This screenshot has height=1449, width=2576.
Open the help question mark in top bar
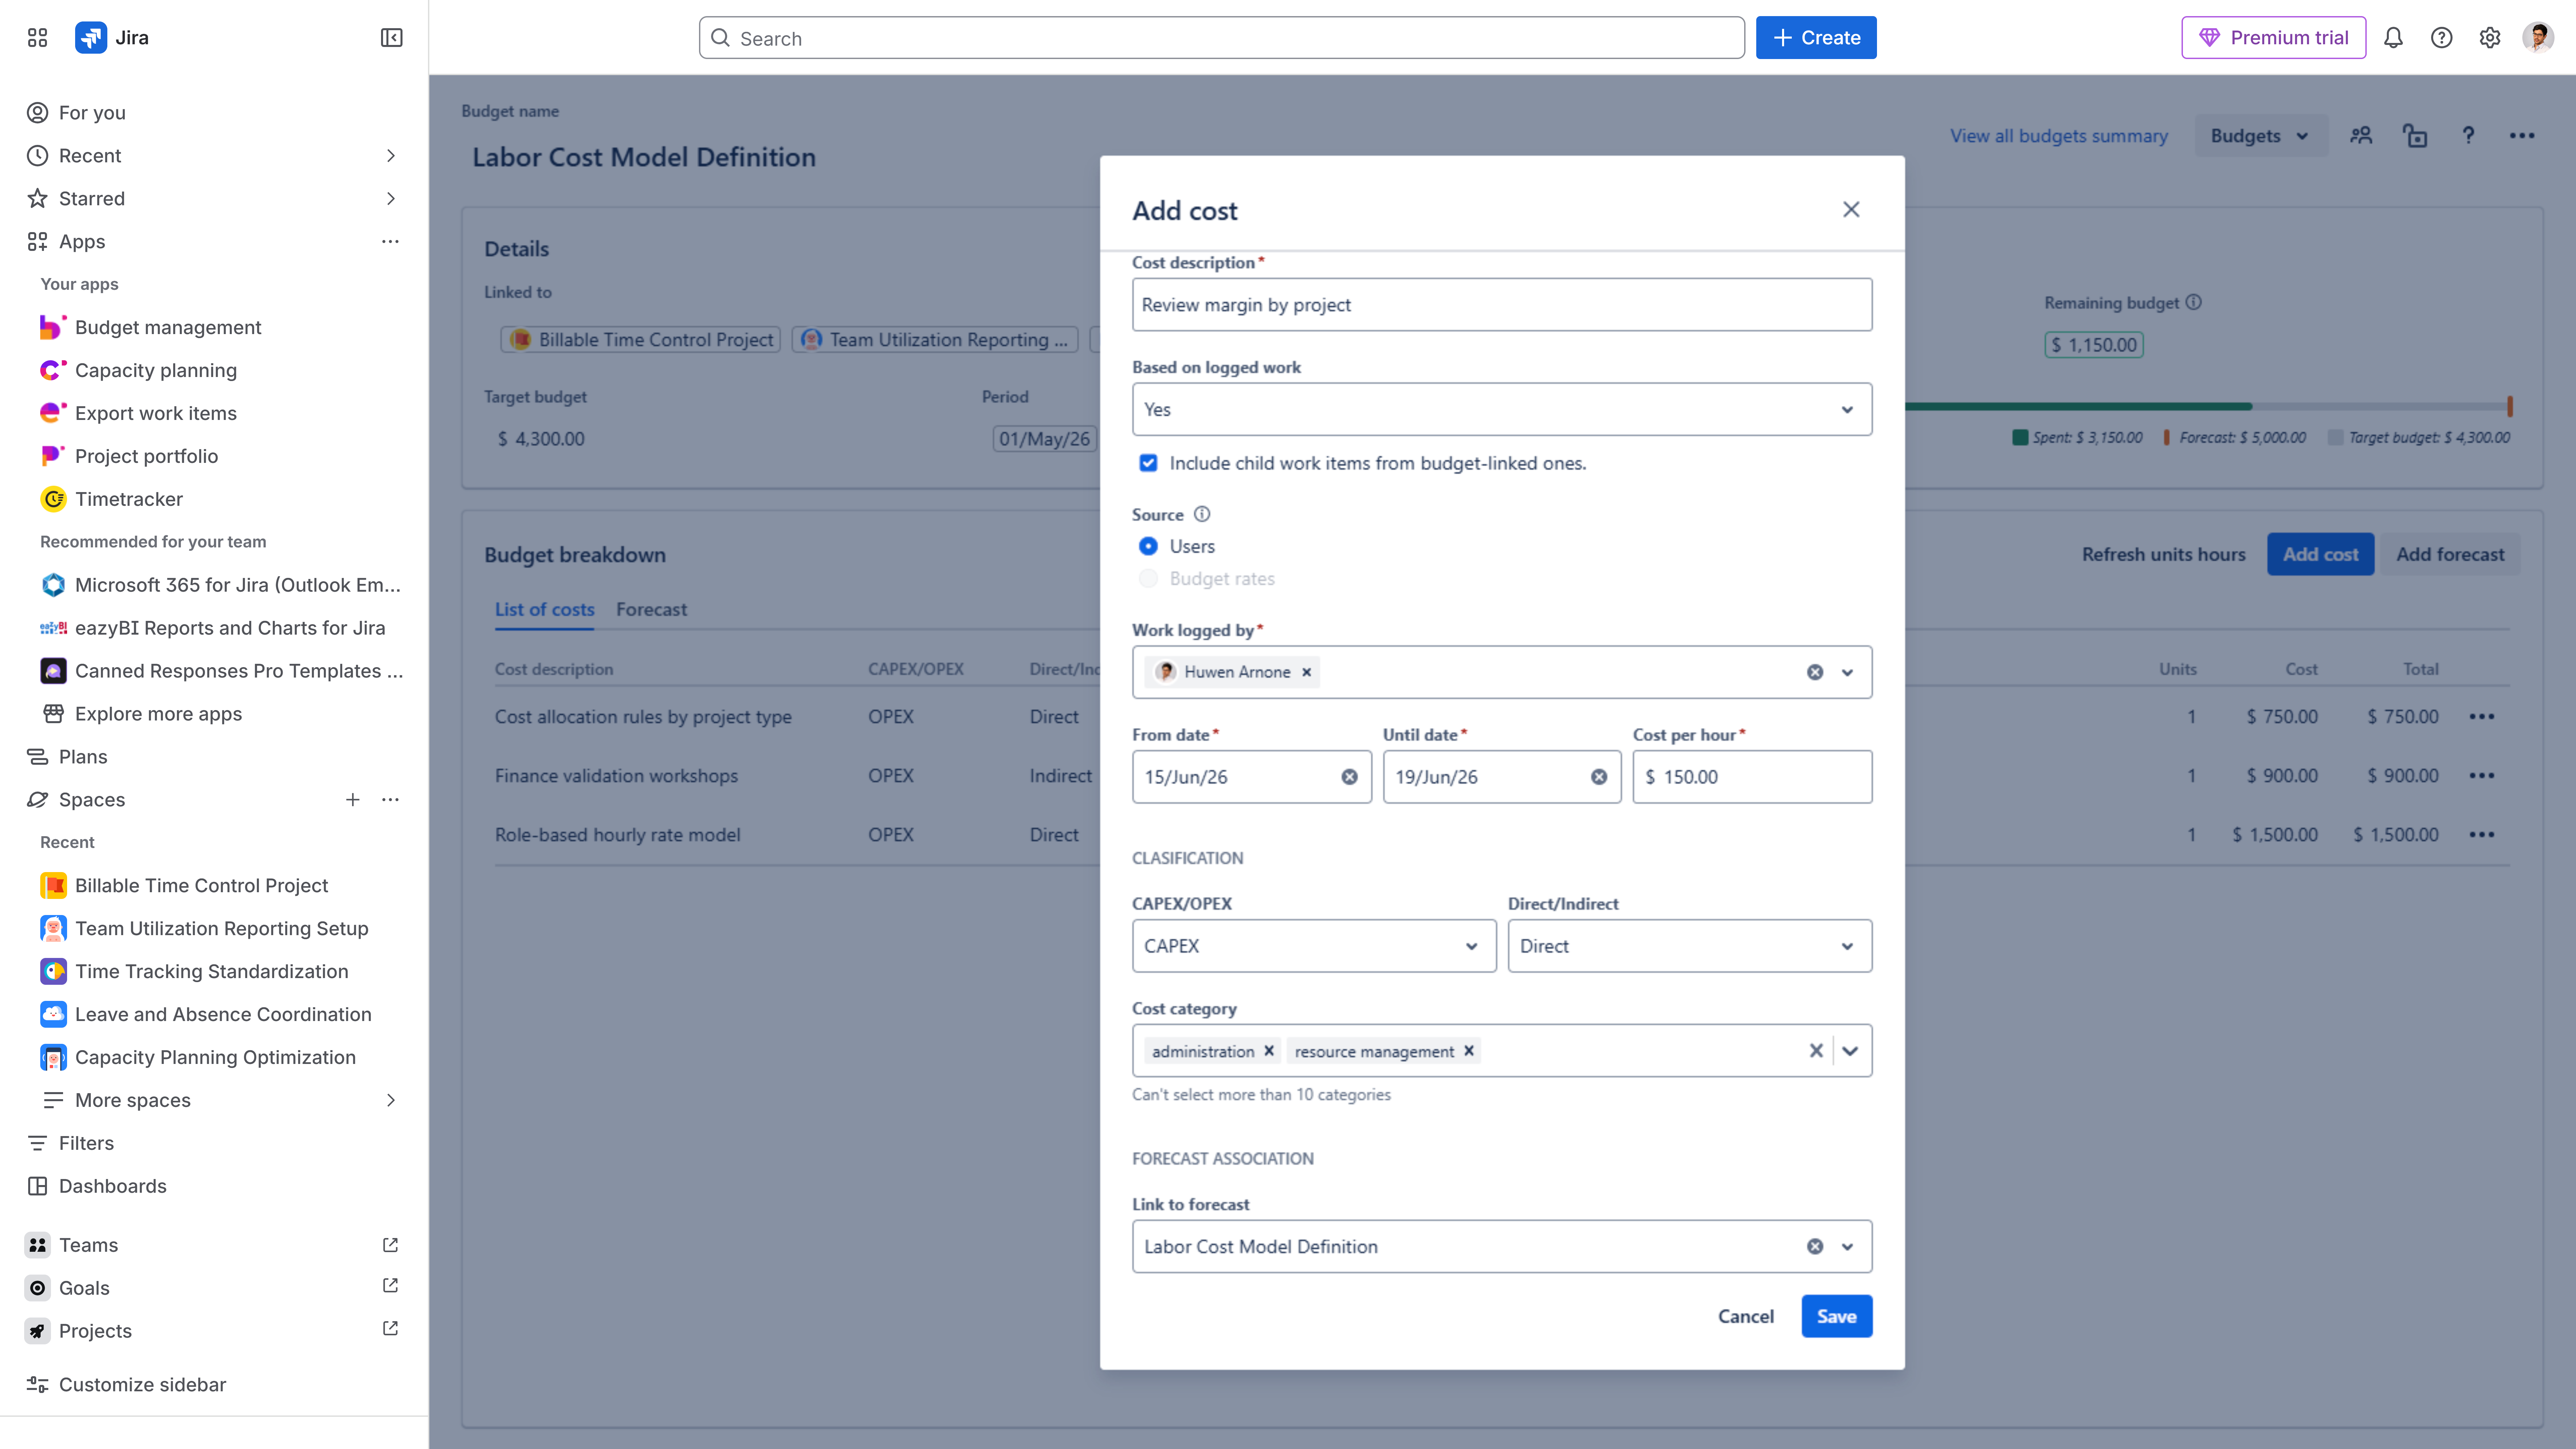[2441, 38]
